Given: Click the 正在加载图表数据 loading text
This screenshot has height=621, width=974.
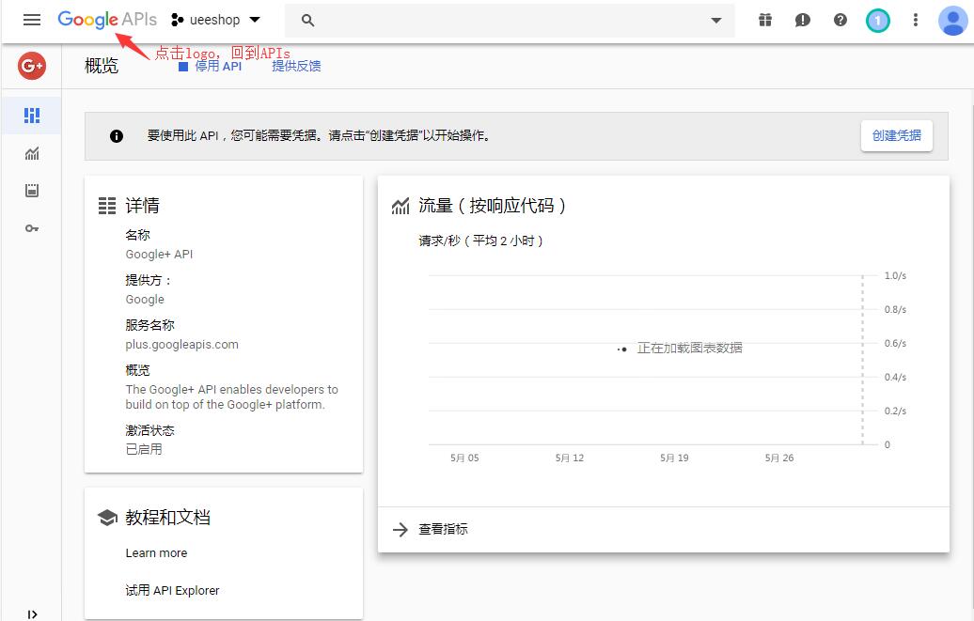Looking at the screenshot, I should point(689,348).
